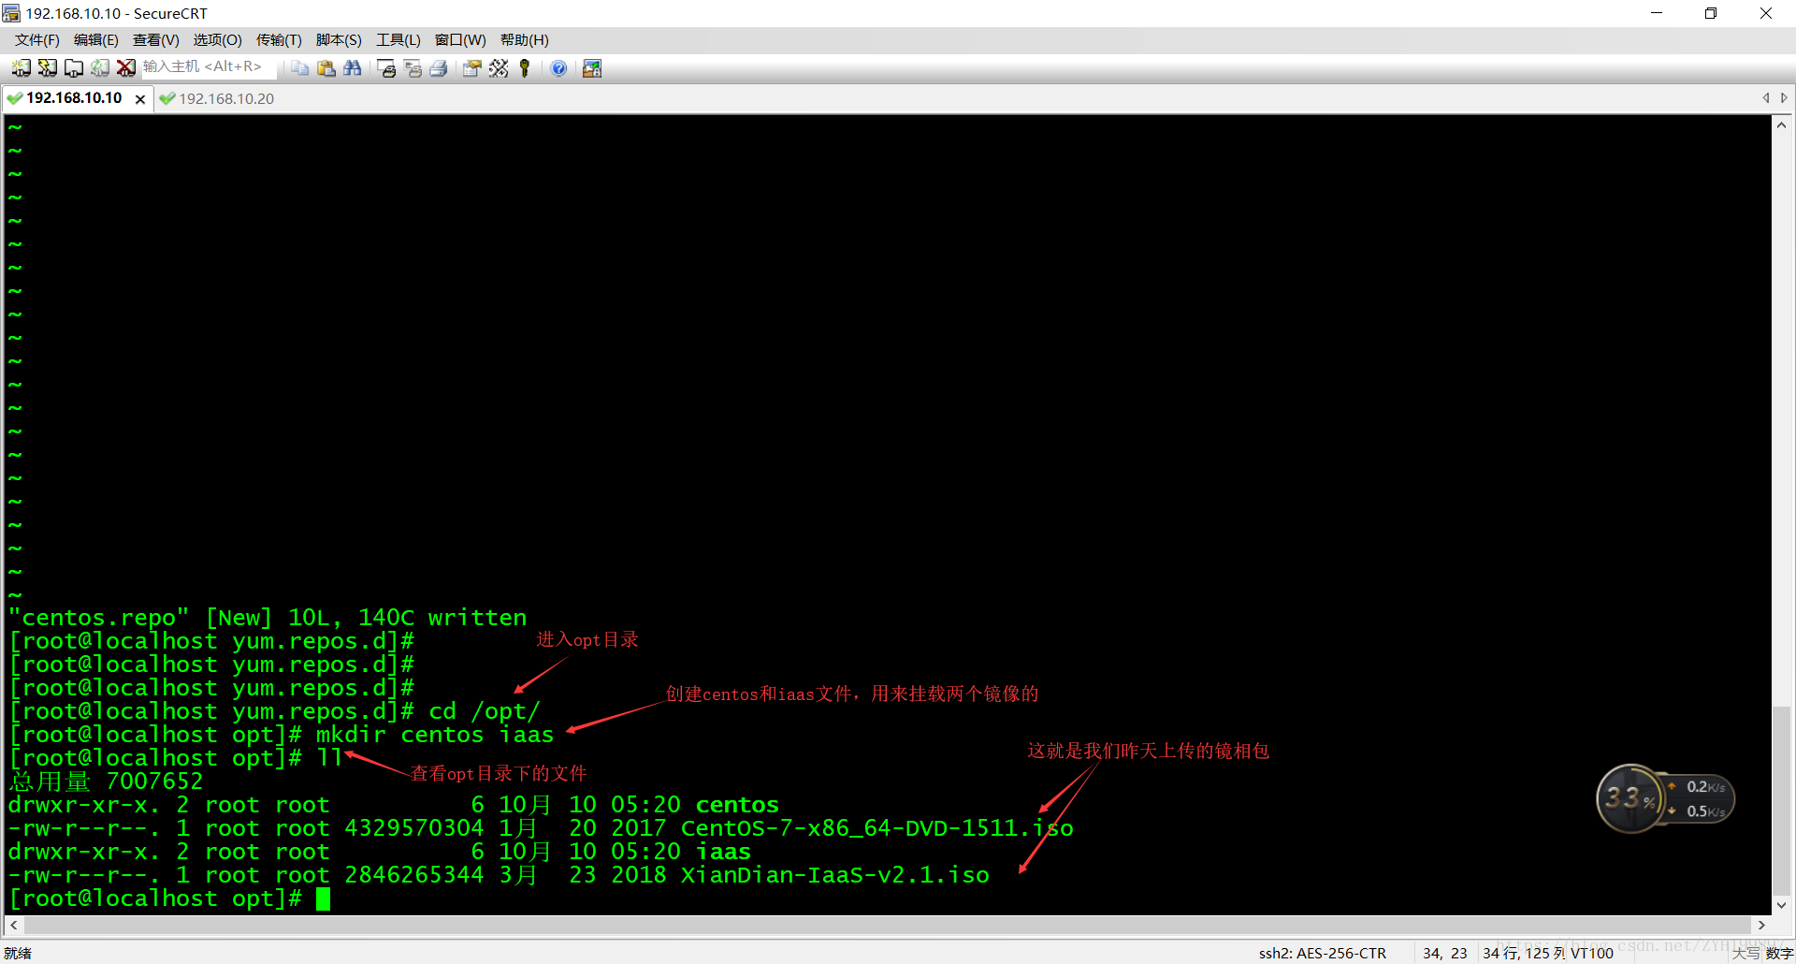Screen dimensions: 1796x964
Task: Click the CentOS-7-x86_64-DVD-1511.iso filename
Action: point(877,828)
